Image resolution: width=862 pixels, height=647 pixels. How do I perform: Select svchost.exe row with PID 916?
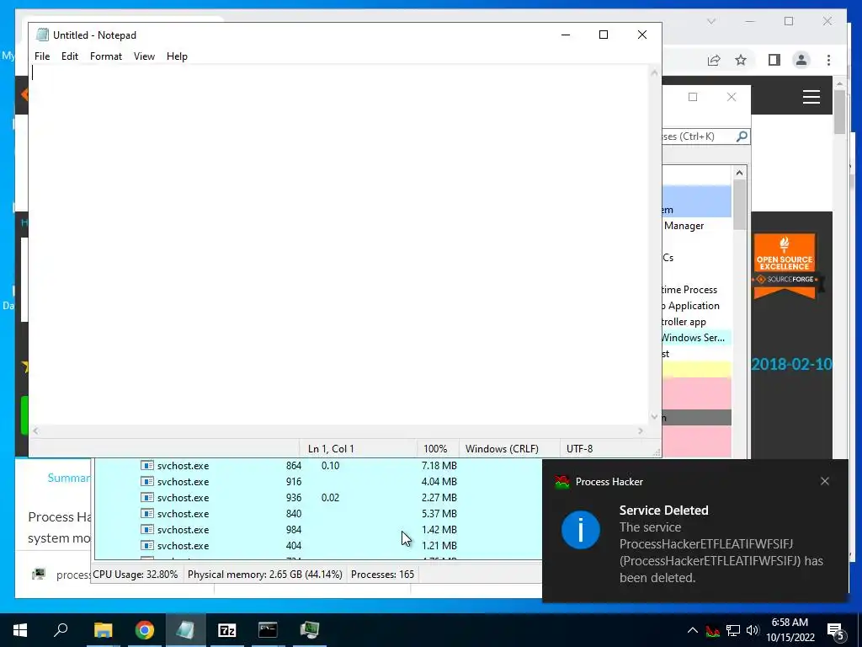[318, 481]
